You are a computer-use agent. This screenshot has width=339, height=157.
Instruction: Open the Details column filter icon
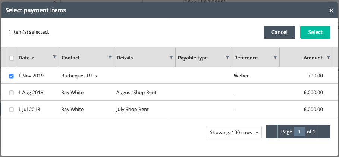coord(171,58)
